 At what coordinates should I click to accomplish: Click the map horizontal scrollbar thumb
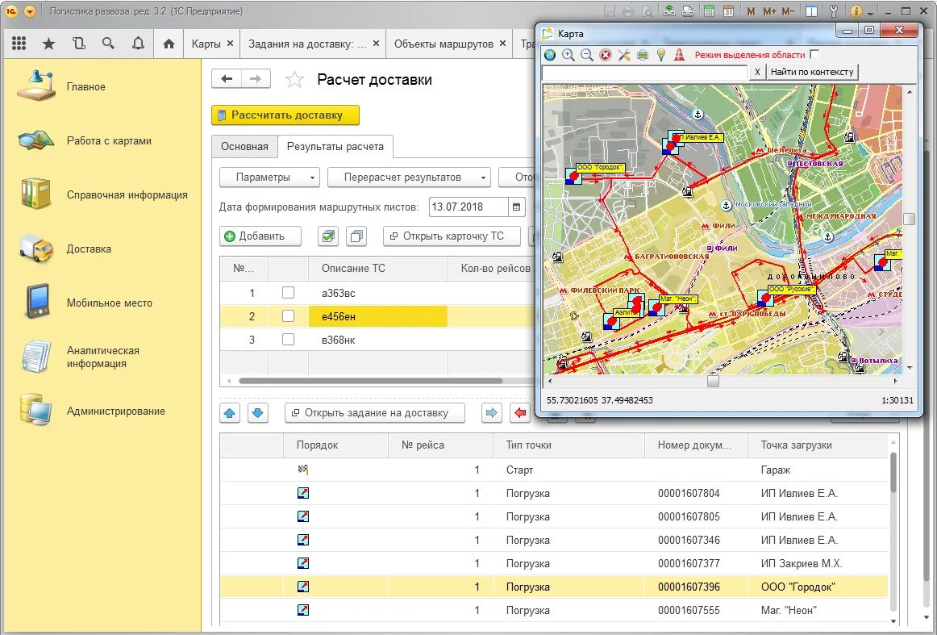[x=713, y=381]
